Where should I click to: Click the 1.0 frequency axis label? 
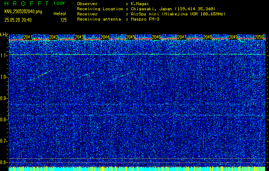4,77
